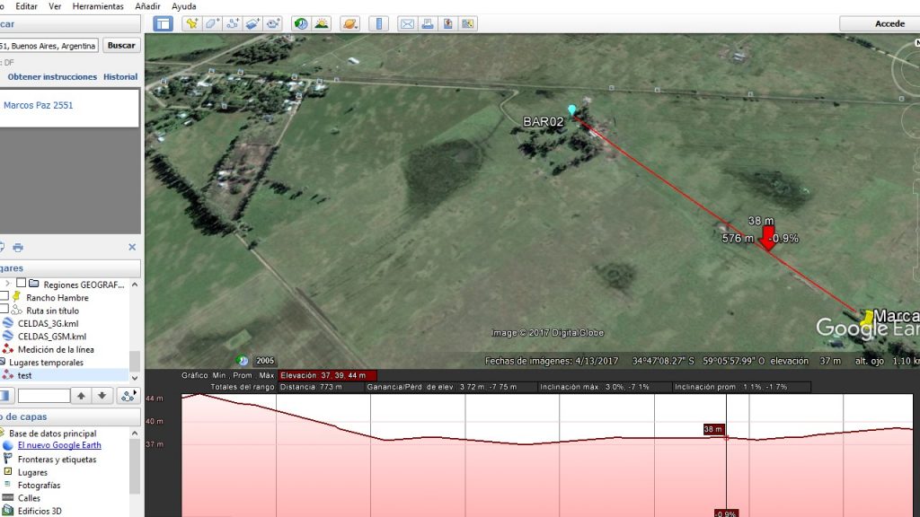The height and width of the screenshot is (517, 920).
Task: Select the test path item
Action: (24, 375)
